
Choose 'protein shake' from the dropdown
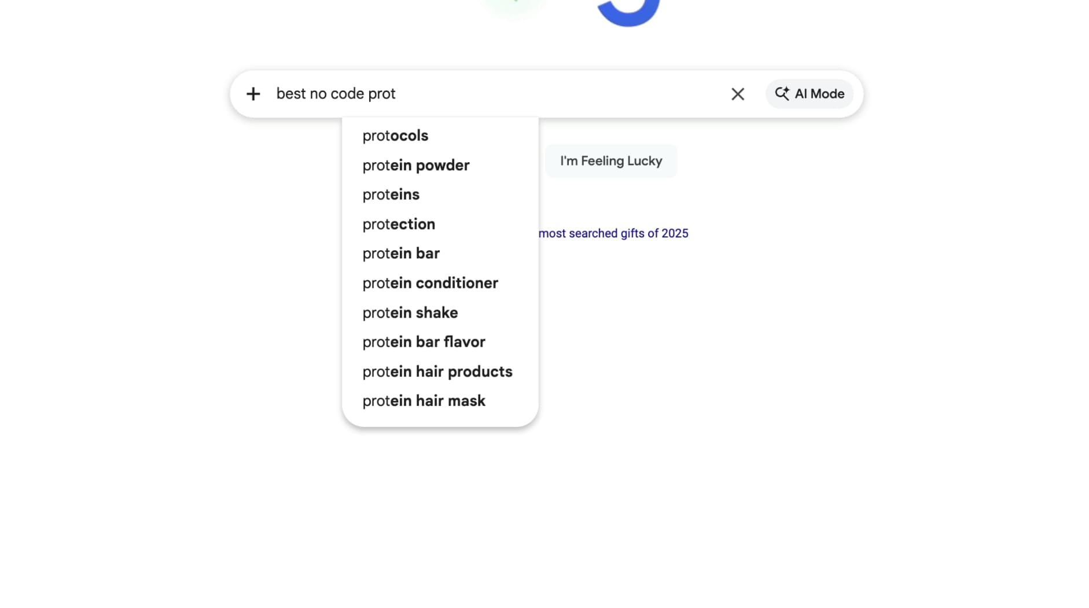tap(410, 312)
